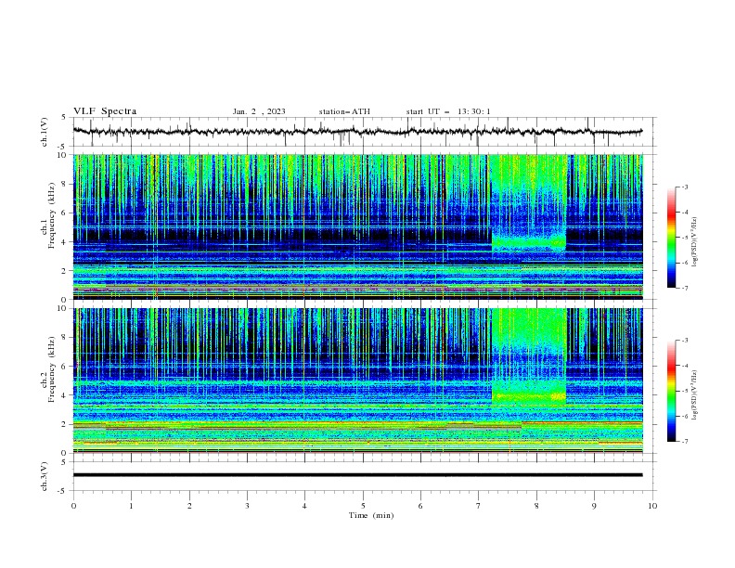The image size is (735, 568).
Task: Click ch.1 color bar log(PSD) label
Action: point(694,242)
